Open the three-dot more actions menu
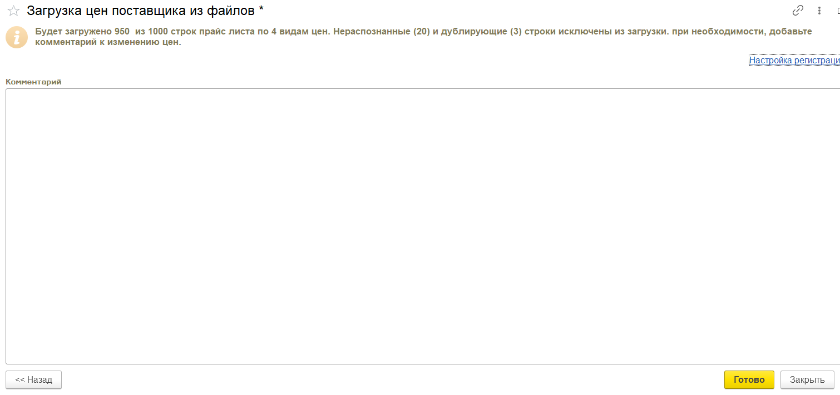Image resolution: width=840 pixels, height=395 pixels. pos(819,11)
